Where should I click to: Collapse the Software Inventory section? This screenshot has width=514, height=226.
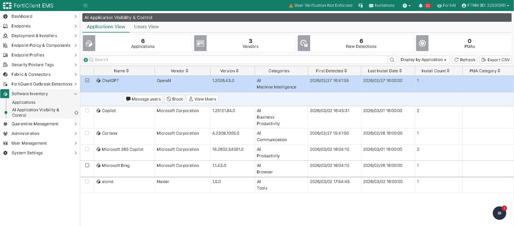(x=76, y=94)
